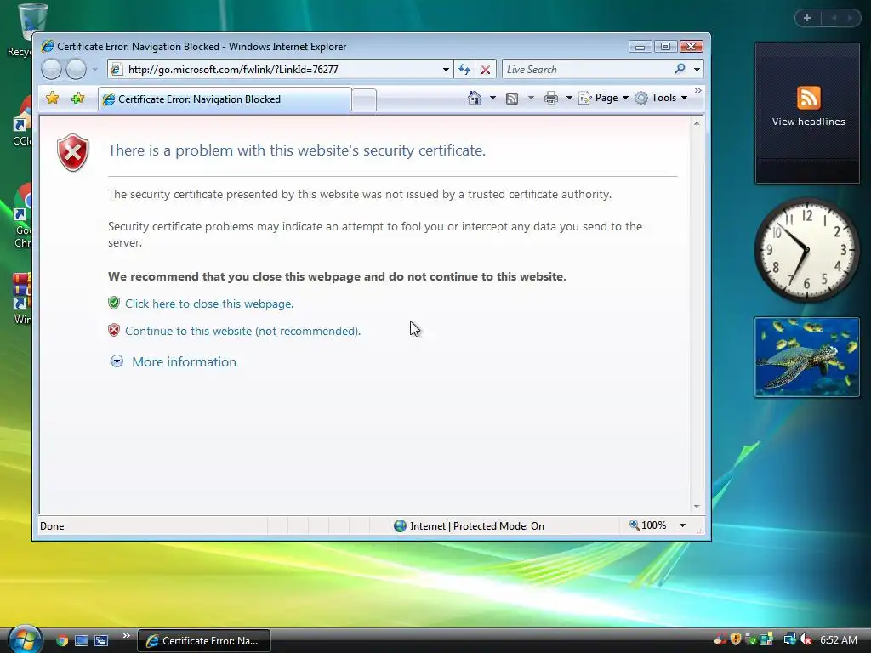871x653 pixels.
Task: Click the Print icon in the command bar
Action: click(551, 99)
